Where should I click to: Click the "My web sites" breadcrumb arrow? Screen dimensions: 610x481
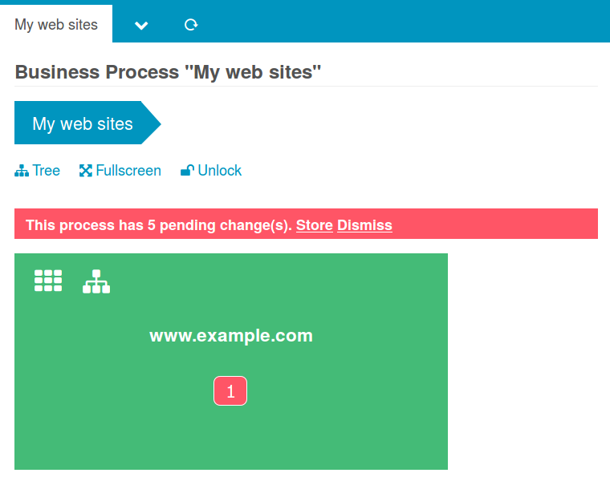pos(83,123)
